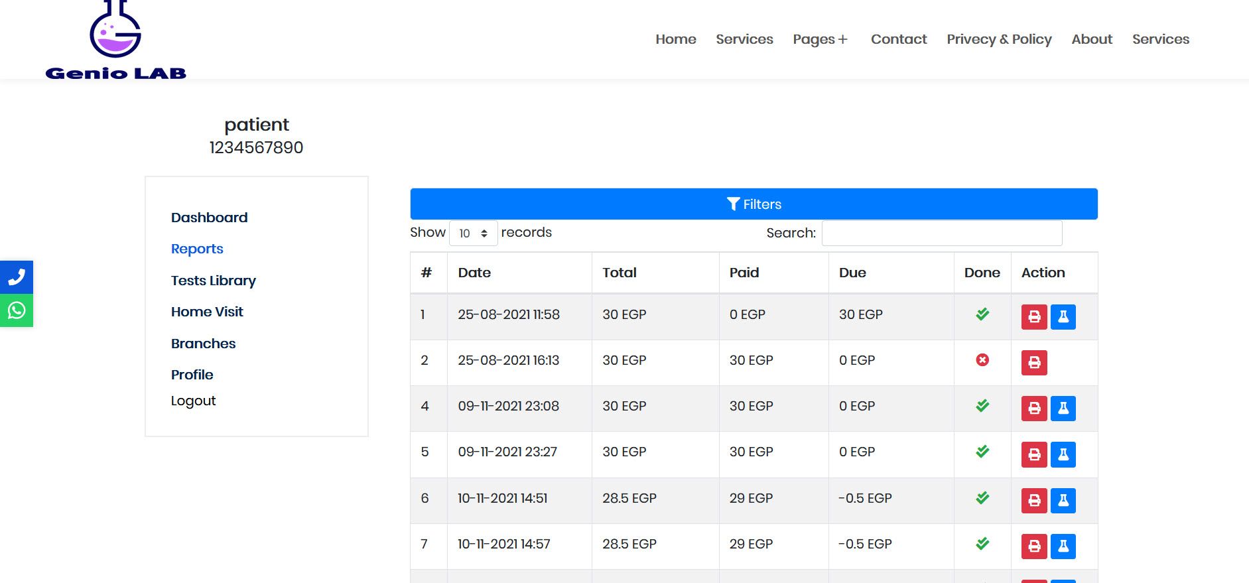
Task: Expand the Filters panel
Action: click(754, 204)
